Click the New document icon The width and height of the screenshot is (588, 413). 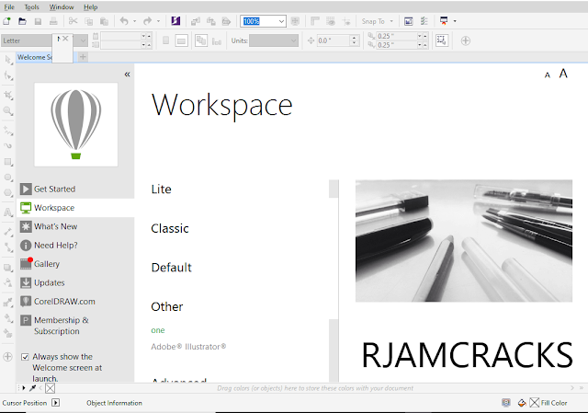pos(6,21)
